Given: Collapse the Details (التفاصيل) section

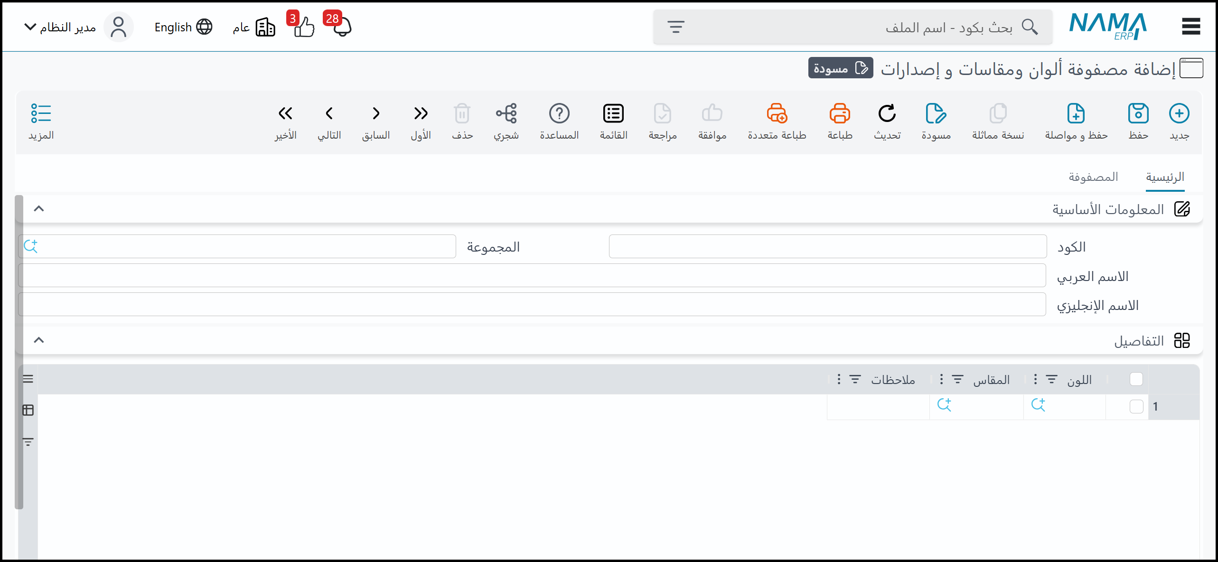Looking at the screenshot, I should (39, 340).
